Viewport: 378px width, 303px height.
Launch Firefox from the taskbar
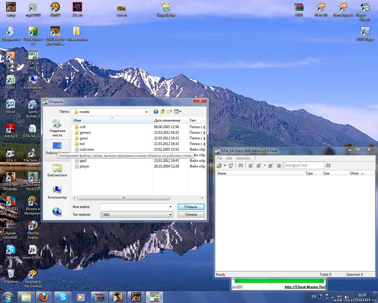tap(43, 297)
